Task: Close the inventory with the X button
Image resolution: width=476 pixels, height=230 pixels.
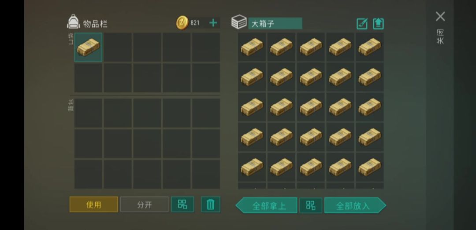Action: pos(440,16)
